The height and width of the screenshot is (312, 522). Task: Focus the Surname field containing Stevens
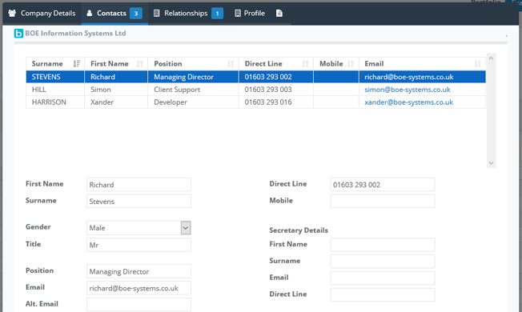point(139,202)
